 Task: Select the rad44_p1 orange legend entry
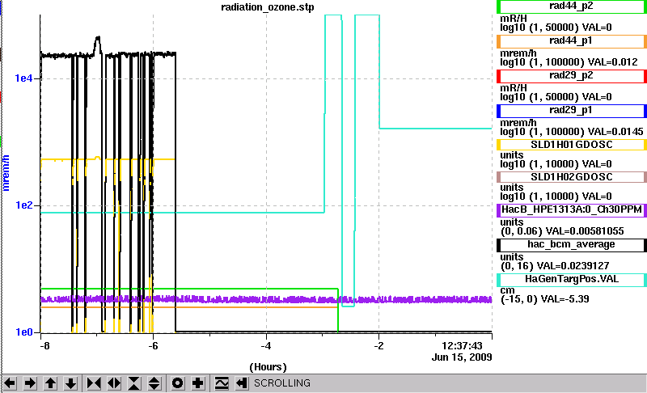pyautogui.click(x=572, y=41)
